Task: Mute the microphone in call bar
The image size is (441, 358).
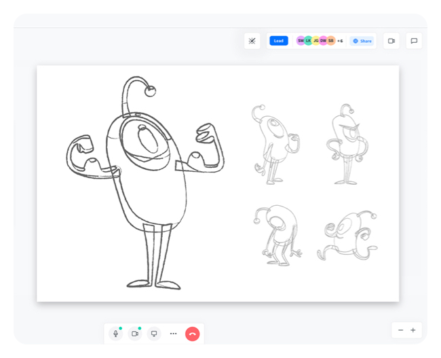Action: [116, 334]
